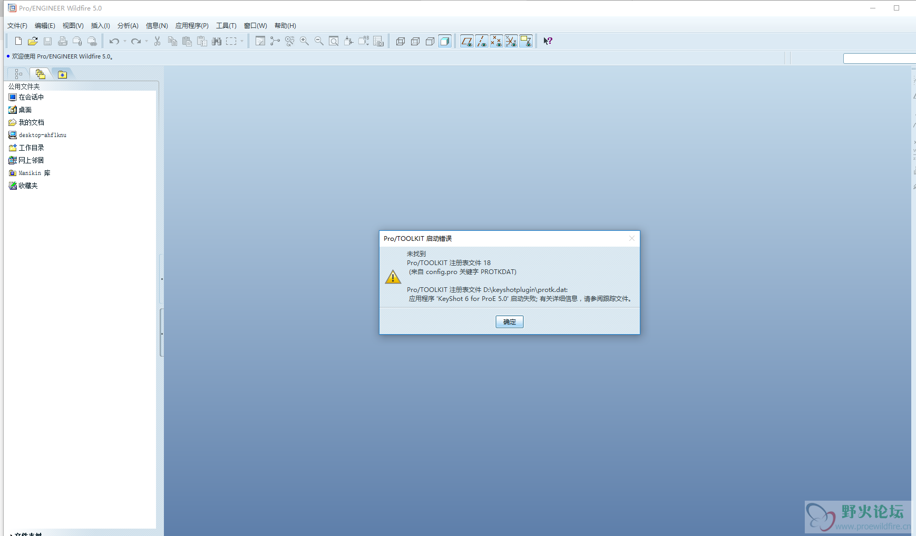Click the Repaint screen icon
916x536 pixels.
click(260, 41)
